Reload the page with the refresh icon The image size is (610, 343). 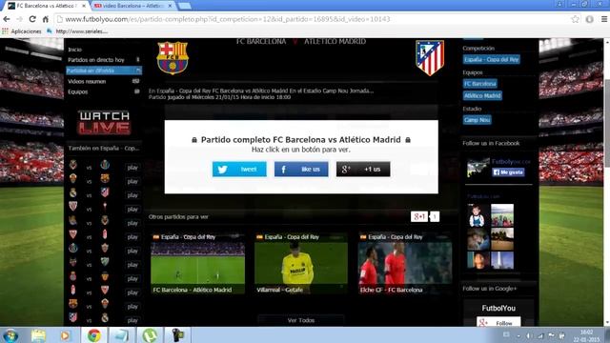pyautogui.click(x=32, y=19)
